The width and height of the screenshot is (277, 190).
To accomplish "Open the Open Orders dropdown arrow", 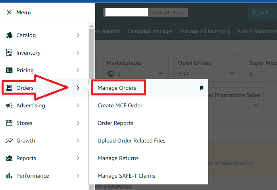I will pos(232,73).
